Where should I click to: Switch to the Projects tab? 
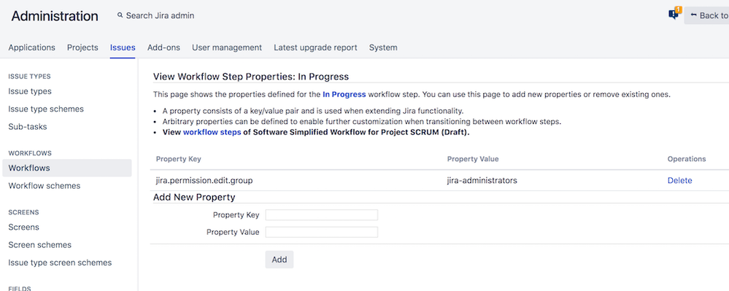click(x=82, y=47)
